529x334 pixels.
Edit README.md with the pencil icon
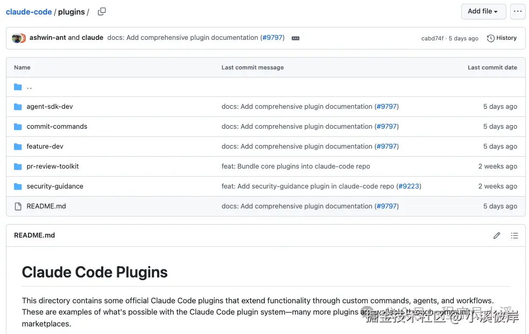497,235
